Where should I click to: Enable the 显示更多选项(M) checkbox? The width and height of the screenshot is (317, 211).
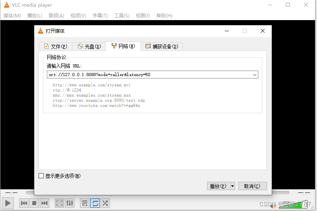click(41, 176)
